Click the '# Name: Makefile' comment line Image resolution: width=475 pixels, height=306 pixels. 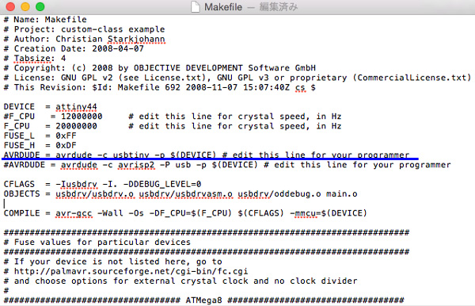(45, 20)
